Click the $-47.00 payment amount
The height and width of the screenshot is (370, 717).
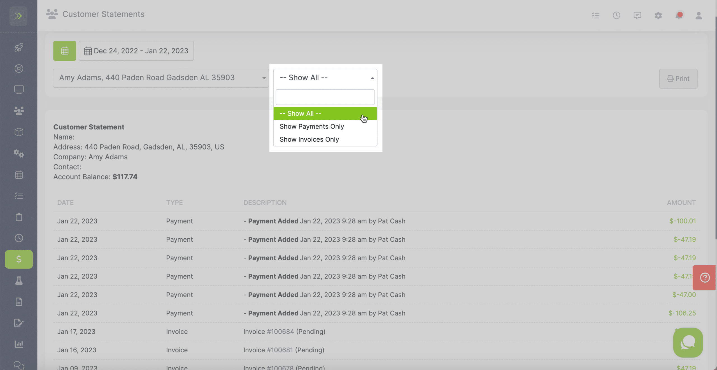pos(684,295)
